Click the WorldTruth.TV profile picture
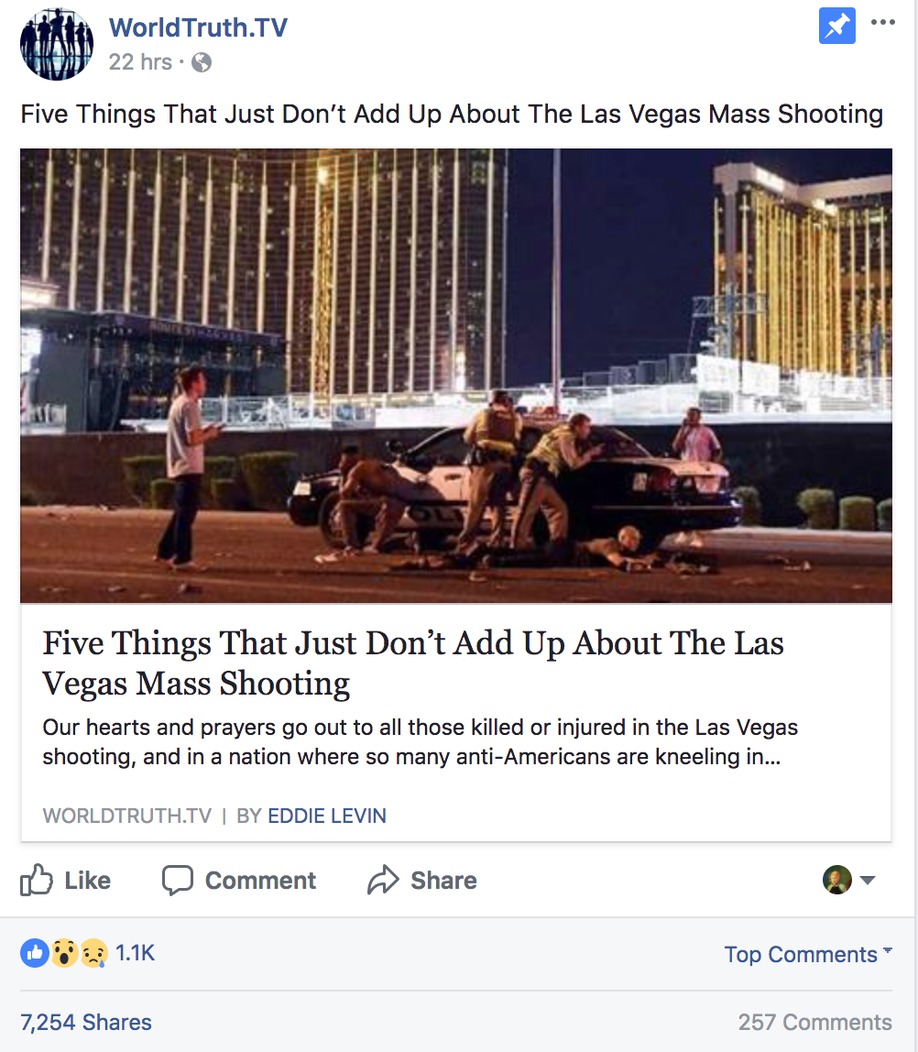Image resolution: width=918 pixels, height=1052 pixels. point(57,44)
